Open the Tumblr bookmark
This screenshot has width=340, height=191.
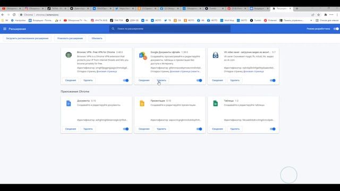click(x=256, y=20)
